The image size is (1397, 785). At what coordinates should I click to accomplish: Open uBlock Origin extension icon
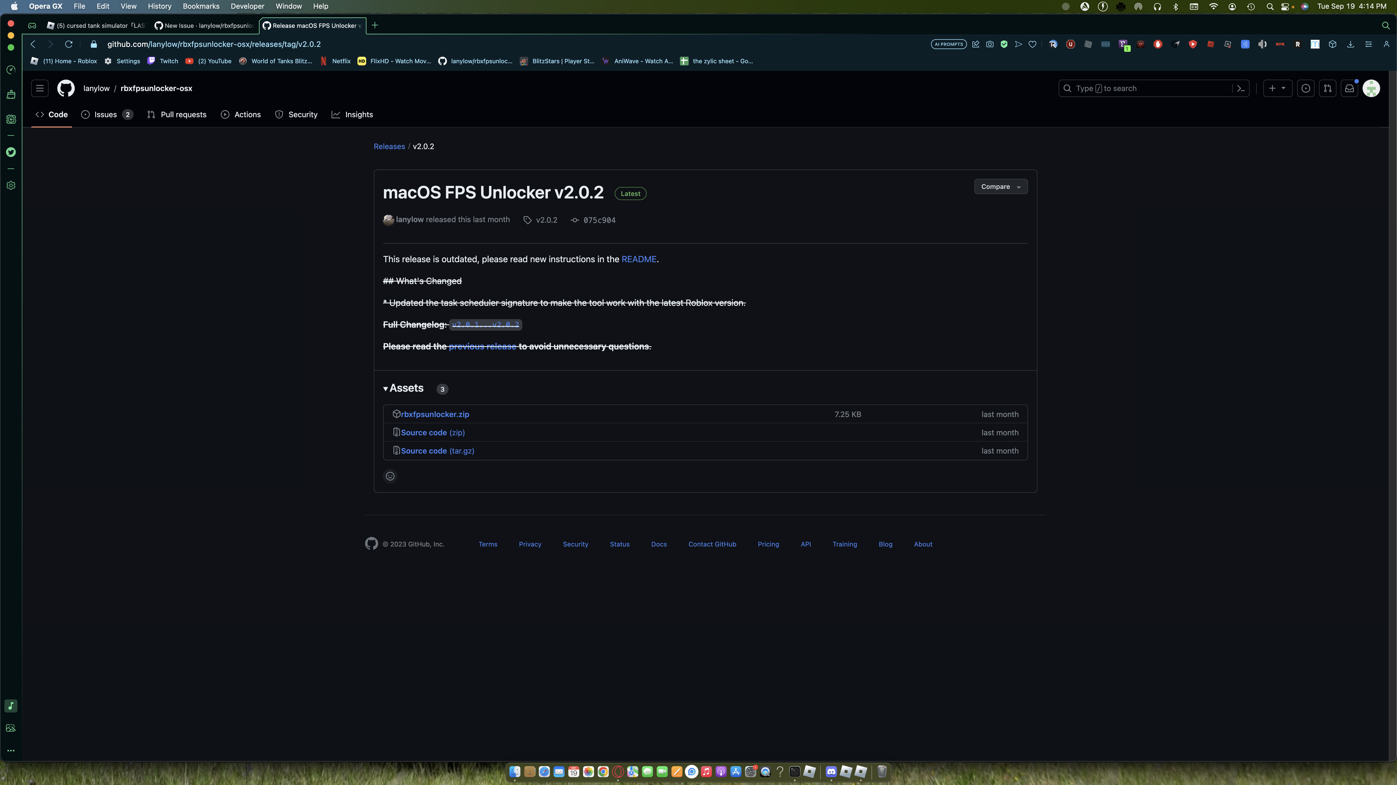1070,44
